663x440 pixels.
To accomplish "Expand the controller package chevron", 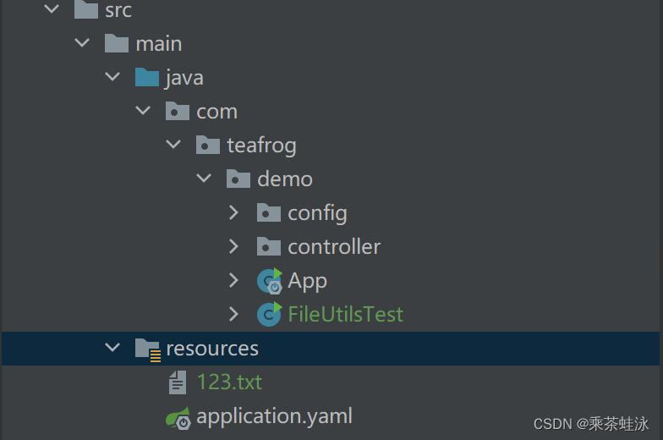I will (233, 246).
